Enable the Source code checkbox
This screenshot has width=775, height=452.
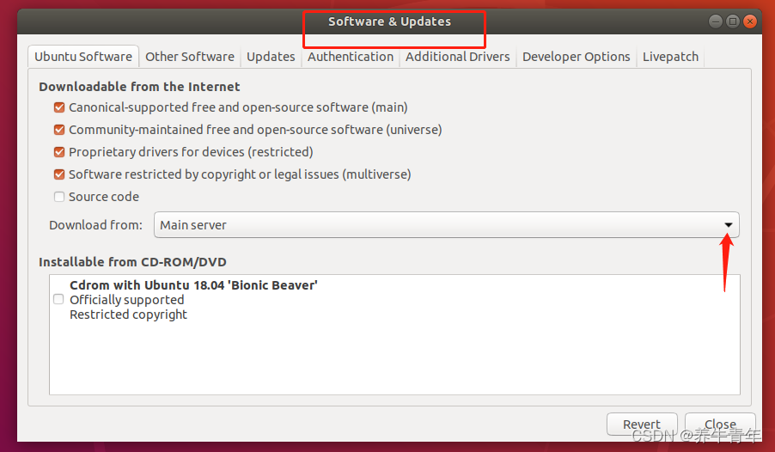click(59, 197)
